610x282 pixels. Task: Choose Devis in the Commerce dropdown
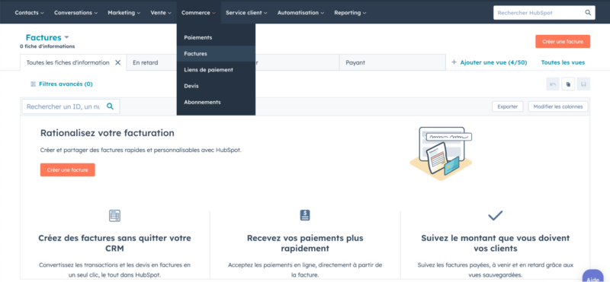point(216,86)
